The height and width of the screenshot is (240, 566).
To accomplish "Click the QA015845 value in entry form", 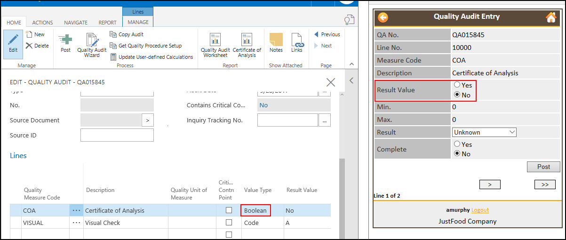I will [468, 35].
